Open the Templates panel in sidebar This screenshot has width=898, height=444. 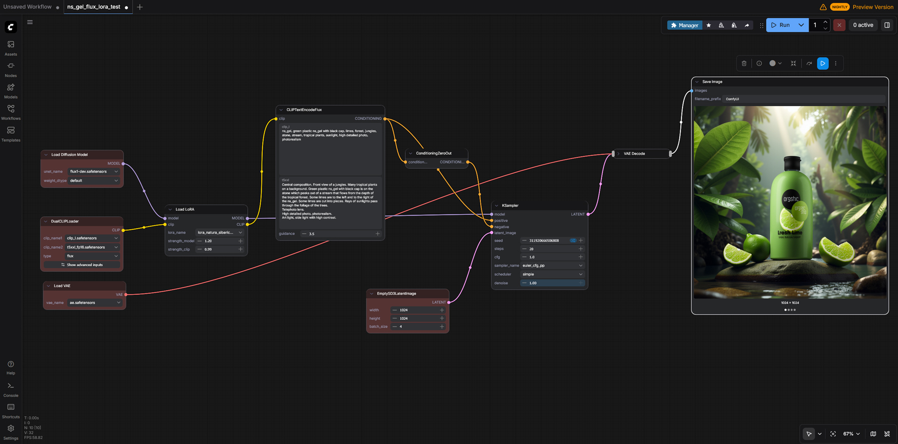(11, 134)
